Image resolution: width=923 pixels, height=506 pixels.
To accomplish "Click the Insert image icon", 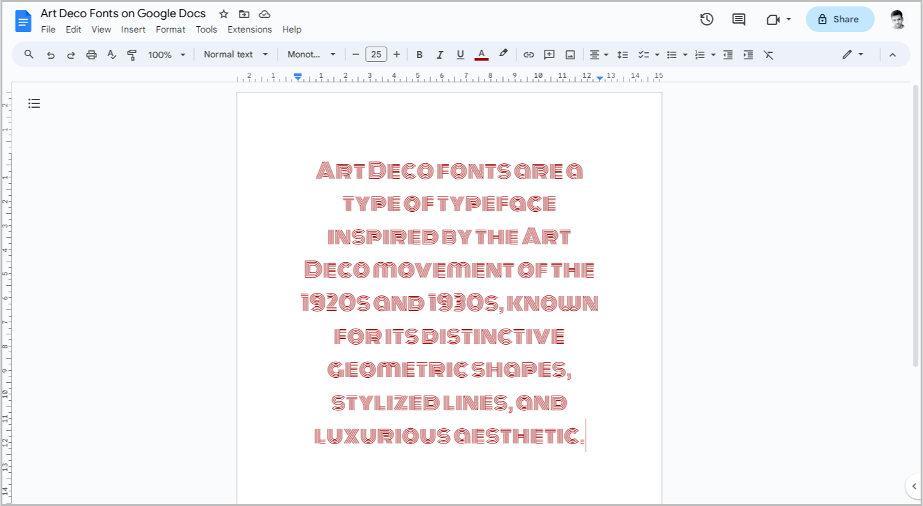I will coord(569,54).
